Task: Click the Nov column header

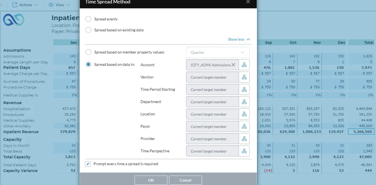Action: point(317,43)
